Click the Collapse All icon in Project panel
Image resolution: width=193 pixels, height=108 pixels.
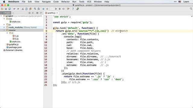[x=33, y=13]
